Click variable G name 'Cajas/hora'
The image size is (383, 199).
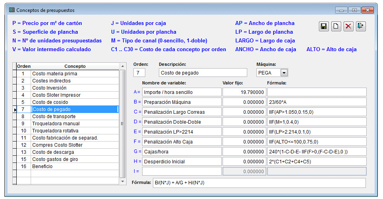182,151
